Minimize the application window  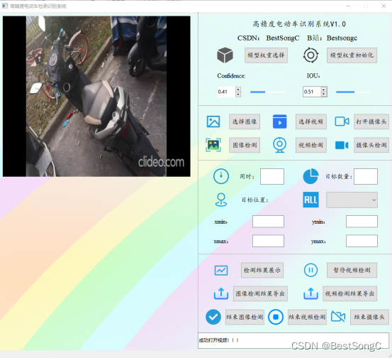pyautogui.click(x=348, y=6)
